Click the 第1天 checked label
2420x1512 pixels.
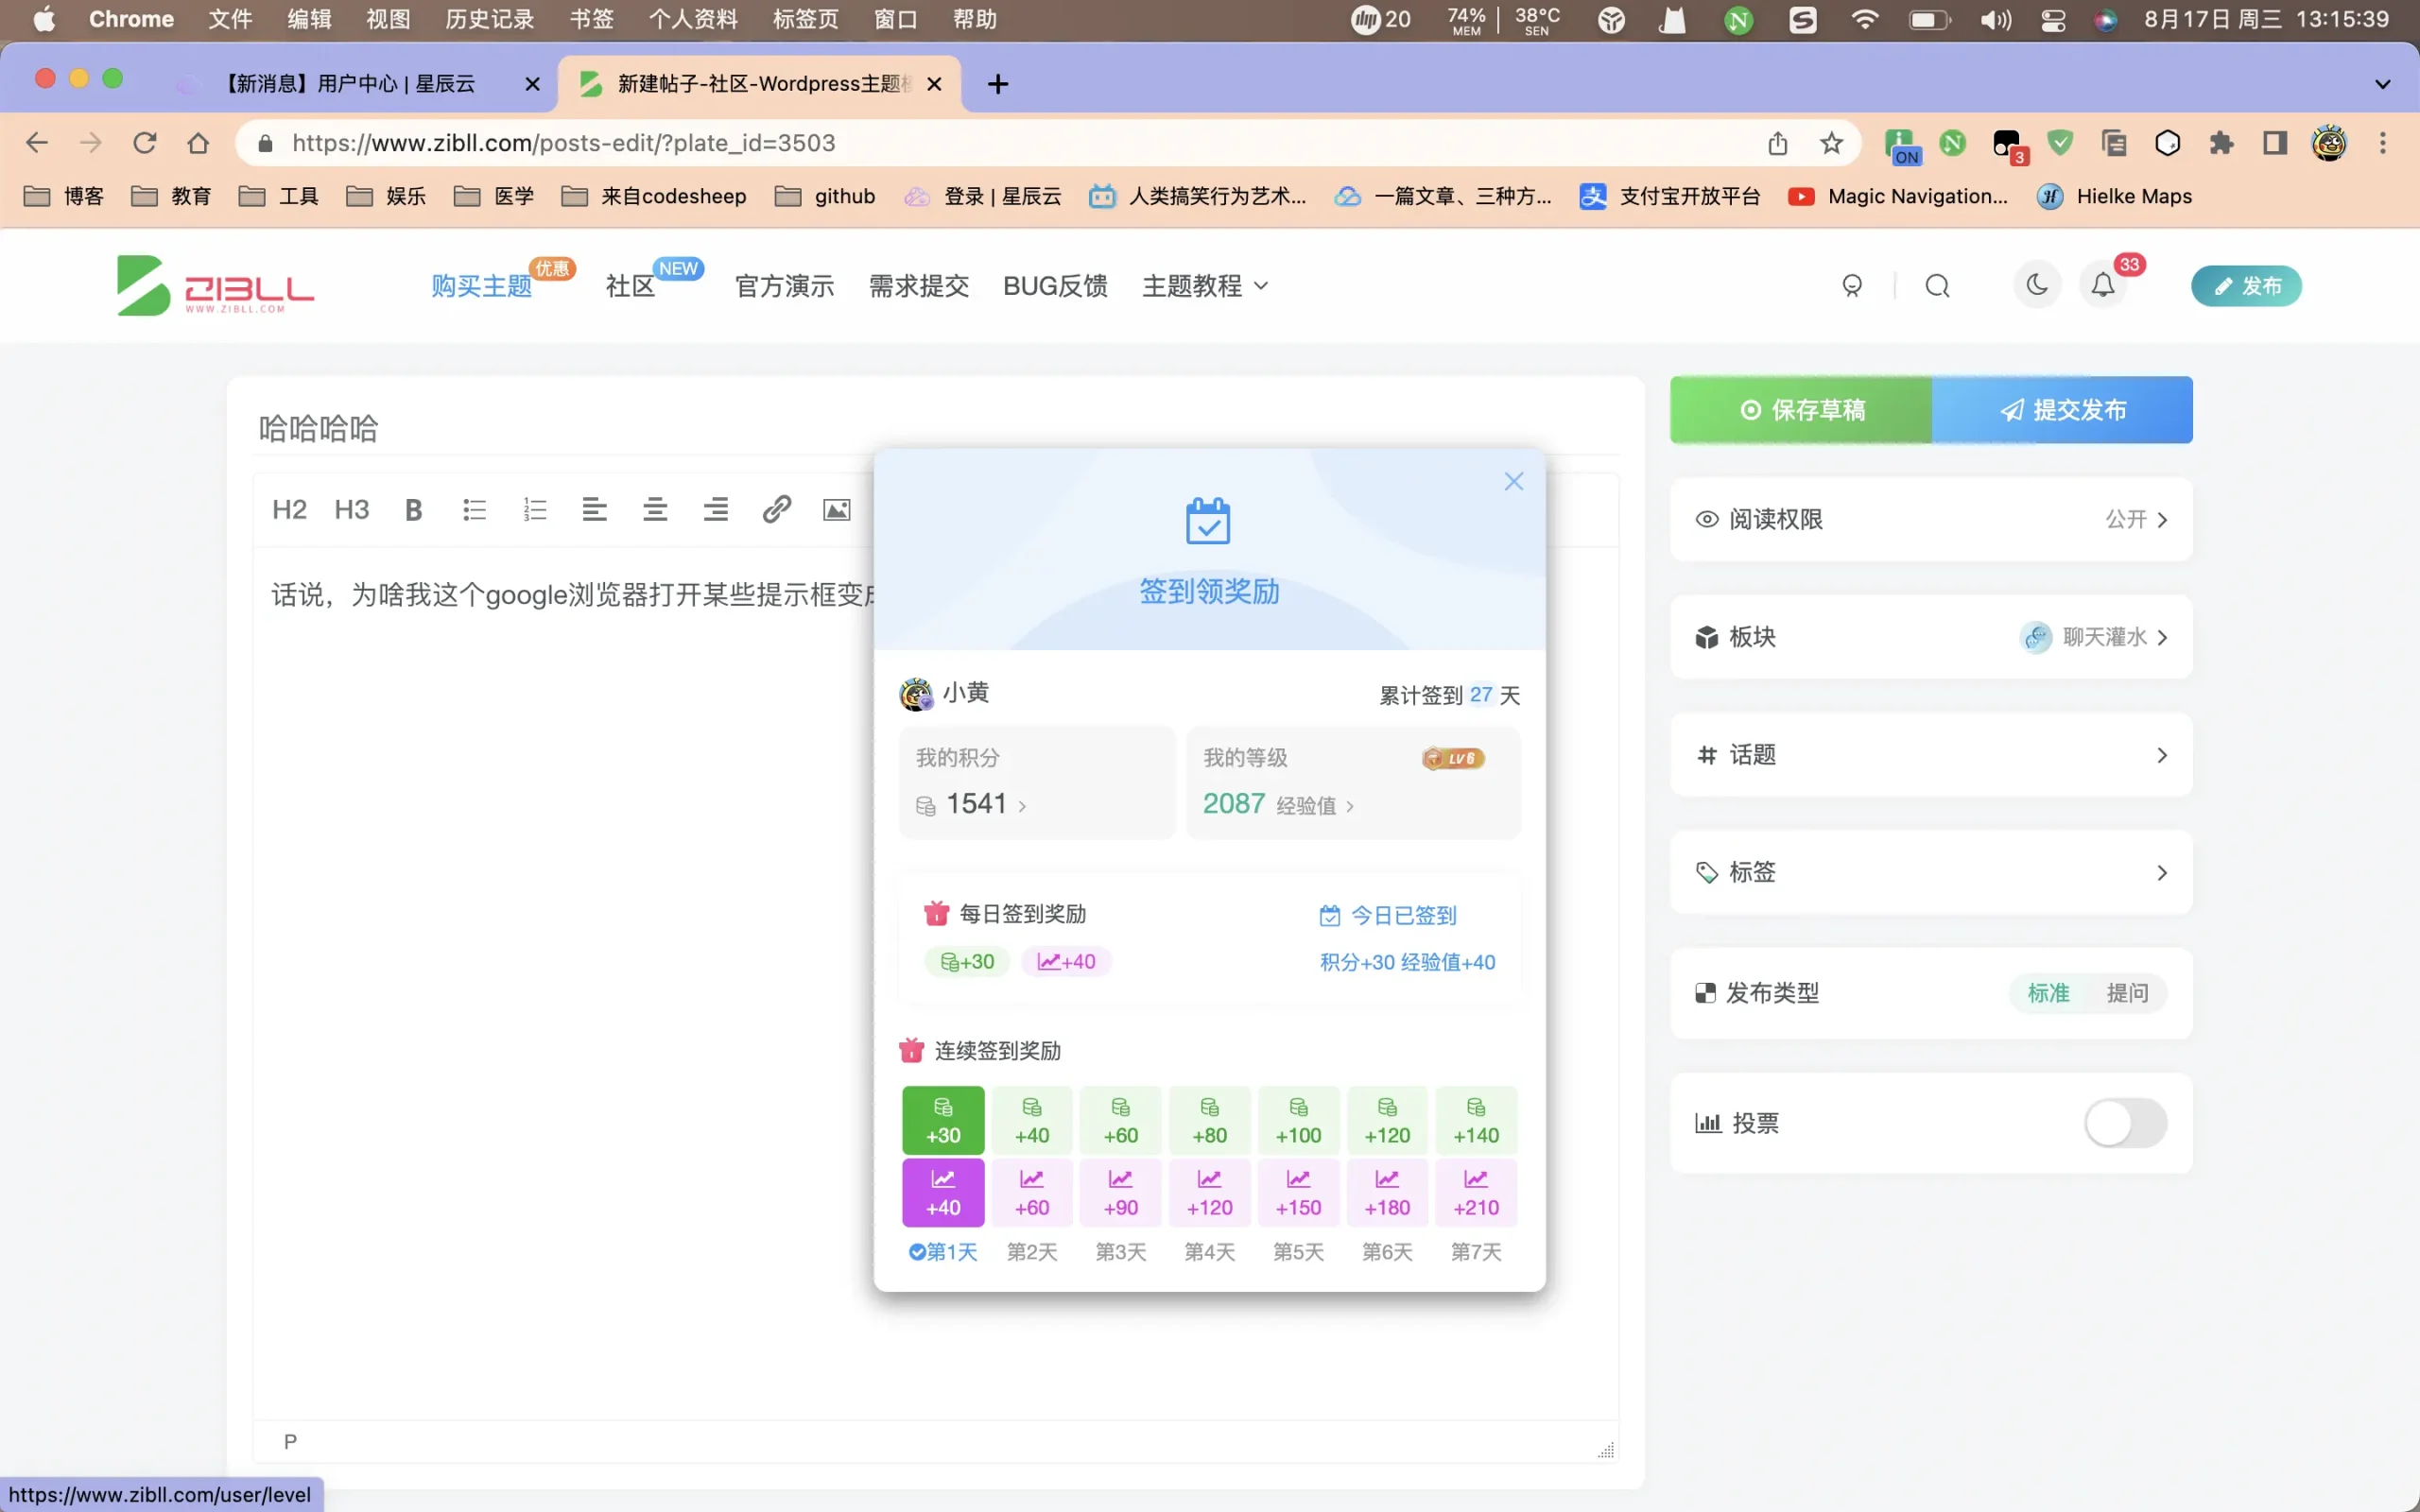click(942, 1252)
